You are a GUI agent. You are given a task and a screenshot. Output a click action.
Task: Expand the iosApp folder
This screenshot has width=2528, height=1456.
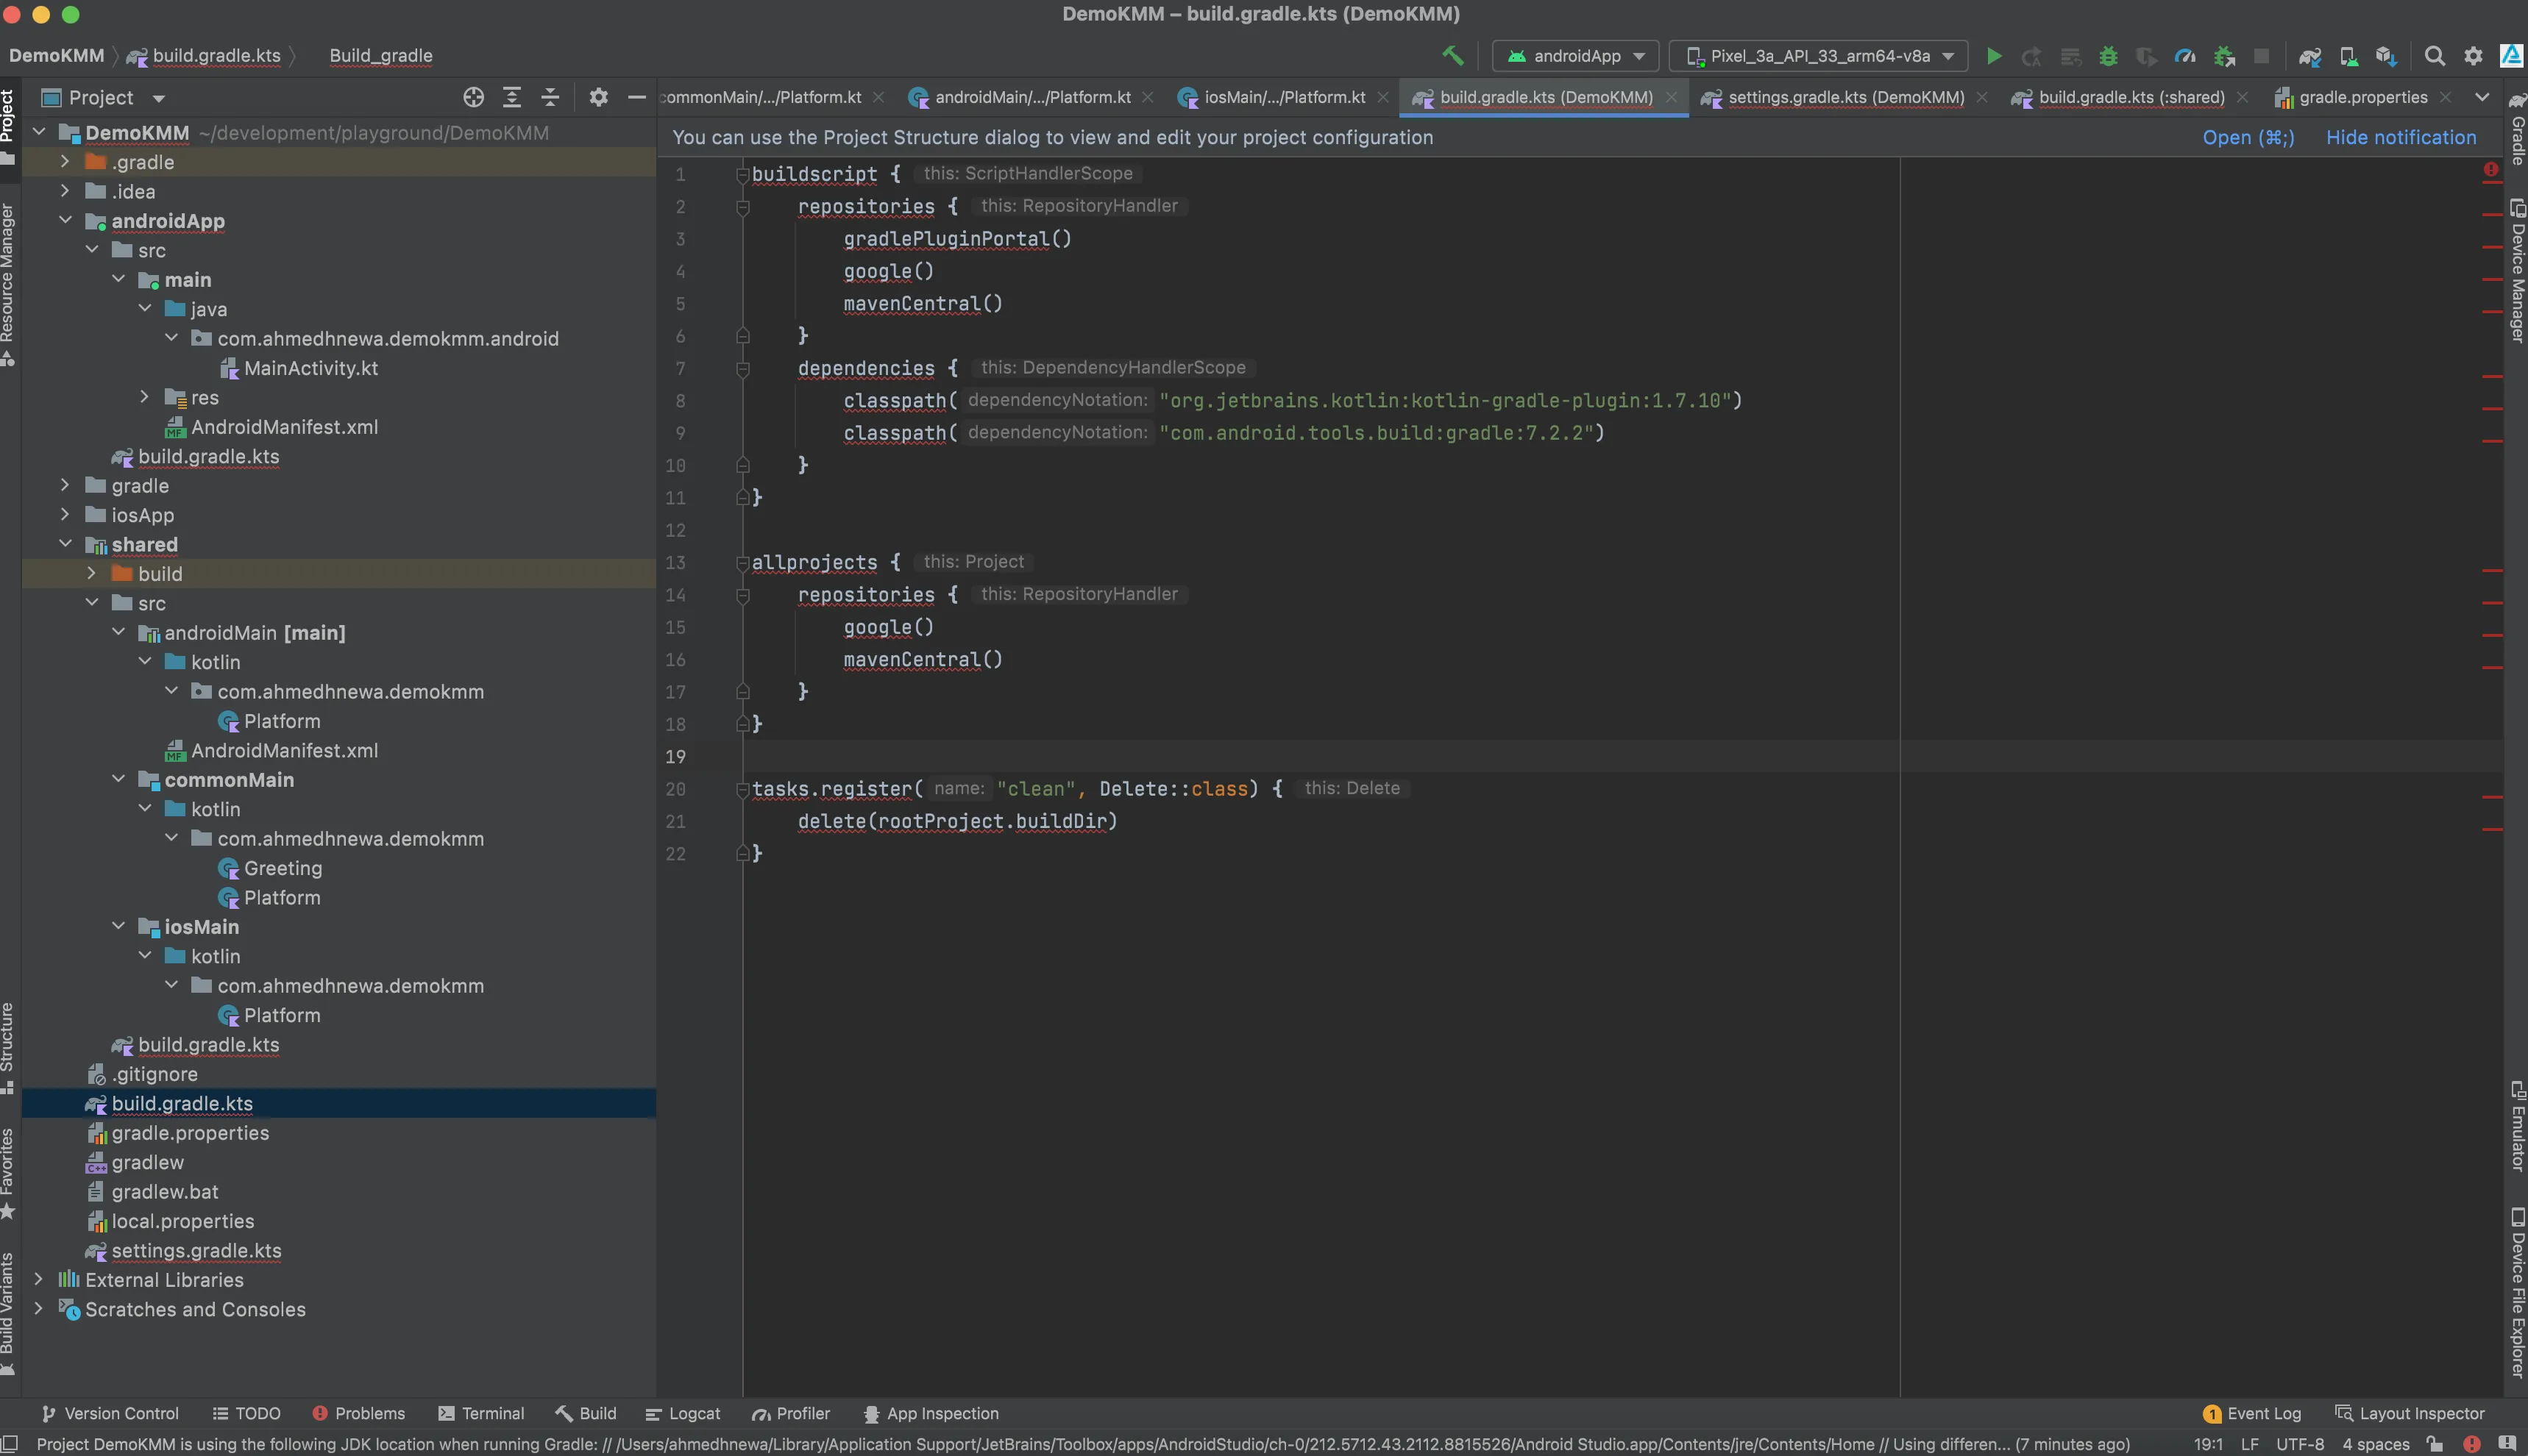pyautogui.click(x=65, y=514)
